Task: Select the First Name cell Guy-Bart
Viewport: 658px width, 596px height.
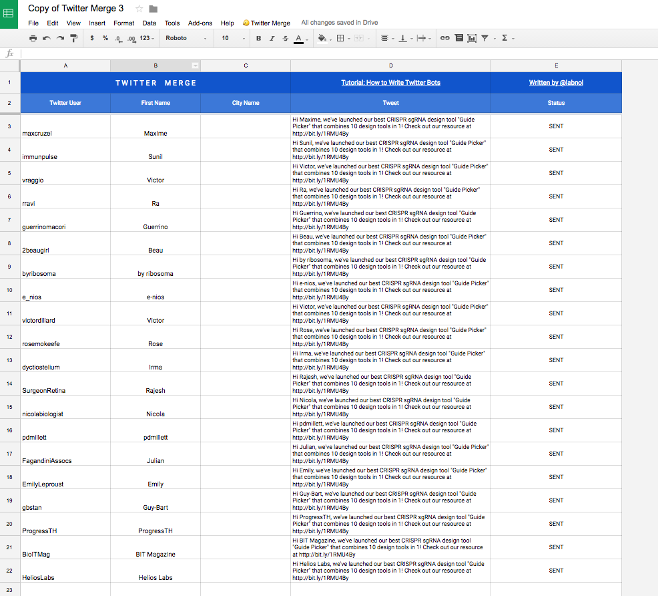Action: pos(155,500)
